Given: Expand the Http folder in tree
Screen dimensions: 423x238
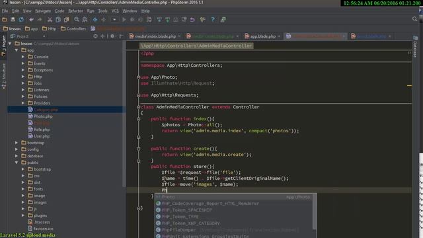Looking at the screenshot, I should [23, 77].
